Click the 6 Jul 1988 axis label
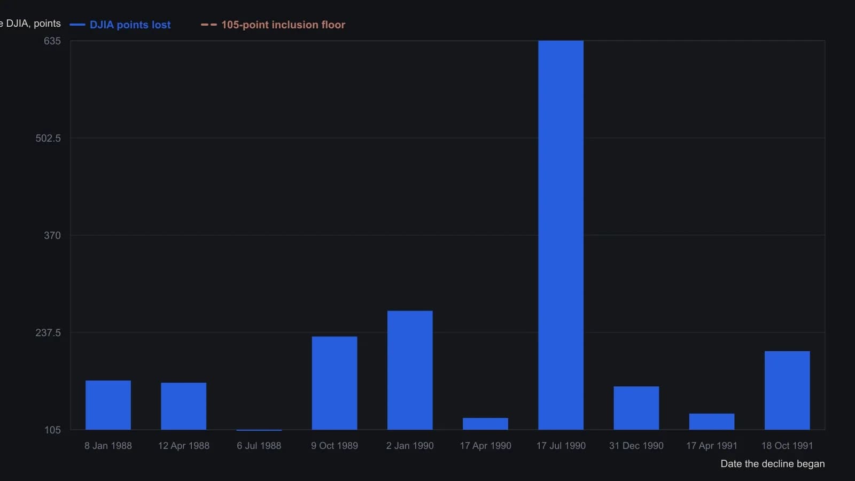This screenshot has height=481, width=855. coord(259,446)
